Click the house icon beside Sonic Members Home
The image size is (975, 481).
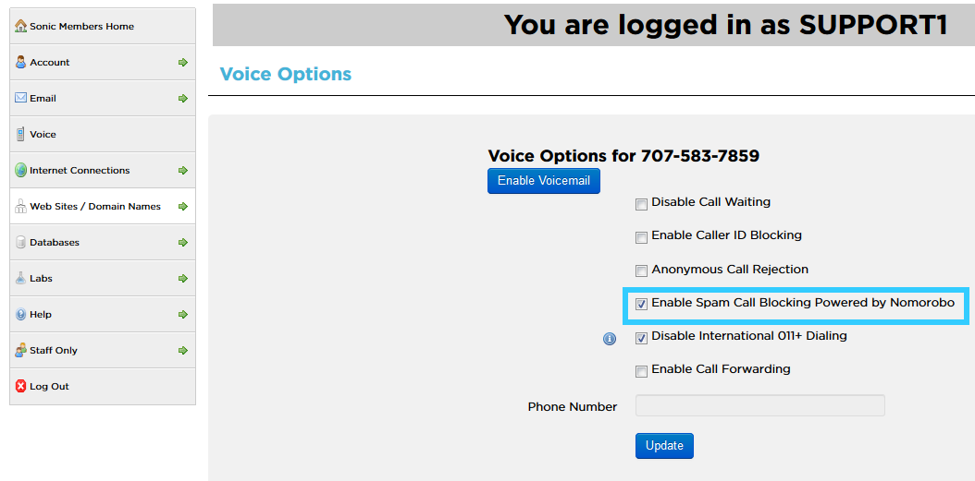point(20,26)
